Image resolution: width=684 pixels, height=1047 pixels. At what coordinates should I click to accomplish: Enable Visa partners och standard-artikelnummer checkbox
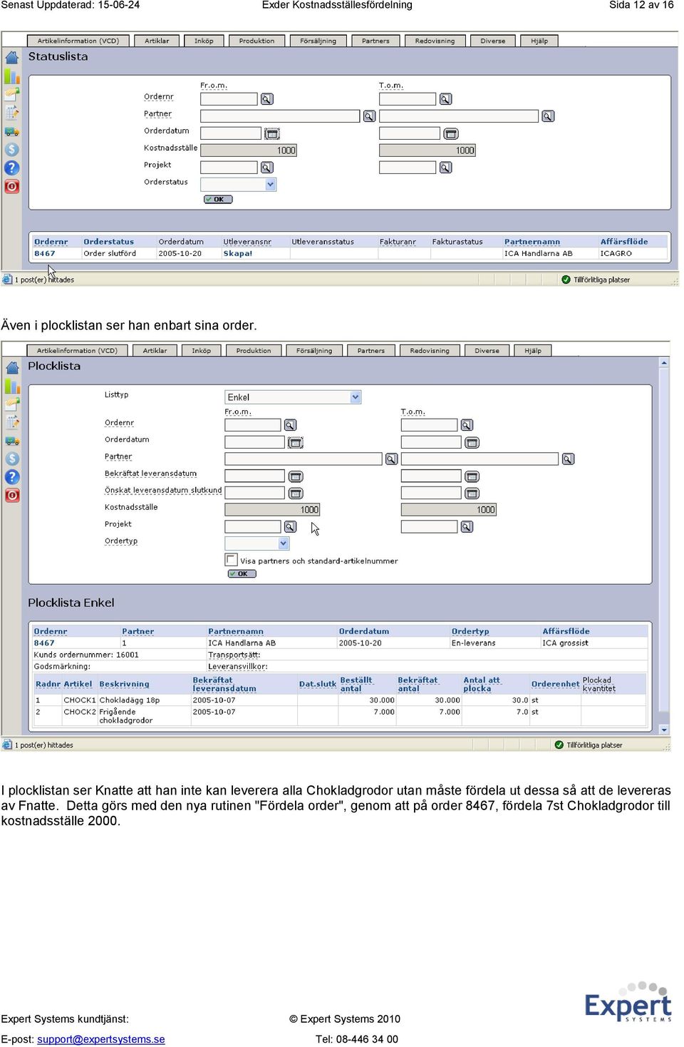coord(231,560)
